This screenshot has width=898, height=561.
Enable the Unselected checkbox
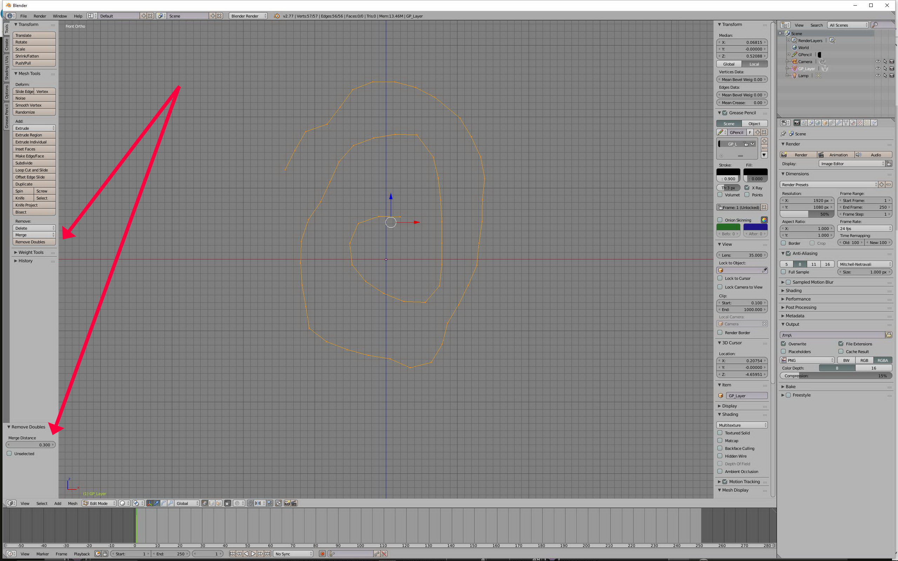pos(9,453)
